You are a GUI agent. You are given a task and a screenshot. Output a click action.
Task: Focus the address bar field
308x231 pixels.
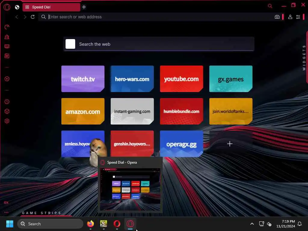155,17
